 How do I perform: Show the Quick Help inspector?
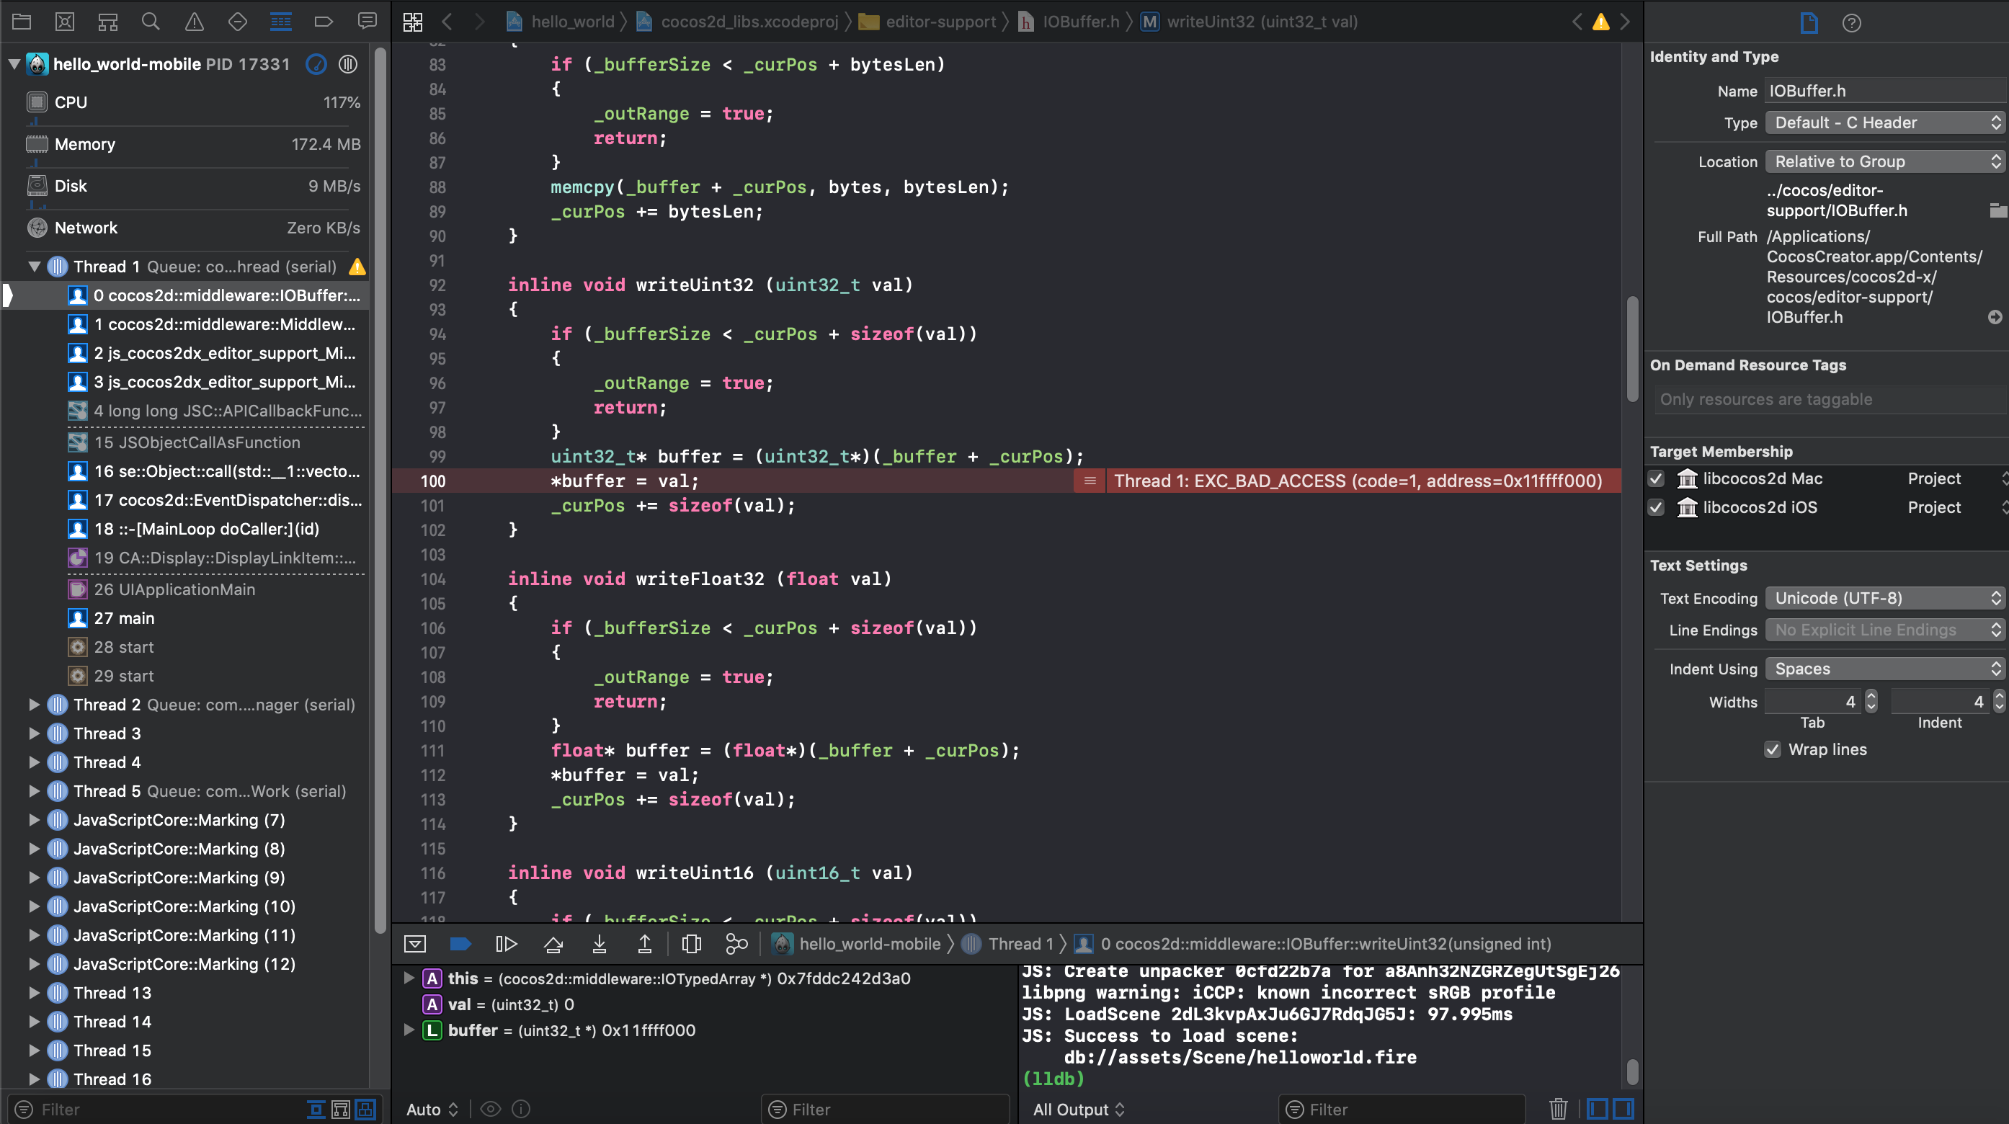point(1851,22)
